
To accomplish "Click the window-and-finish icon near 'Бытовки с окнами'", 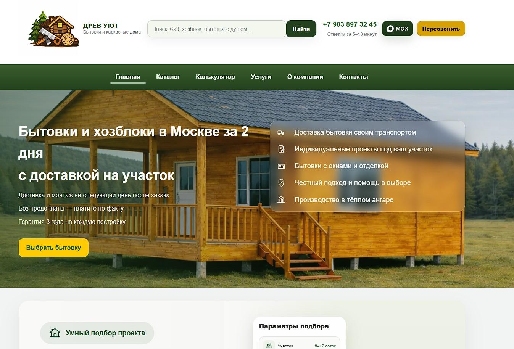I will [282, 166].
